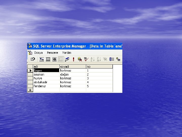
Task: Click the row selector with arrow marker
Action: pos(30,71)
